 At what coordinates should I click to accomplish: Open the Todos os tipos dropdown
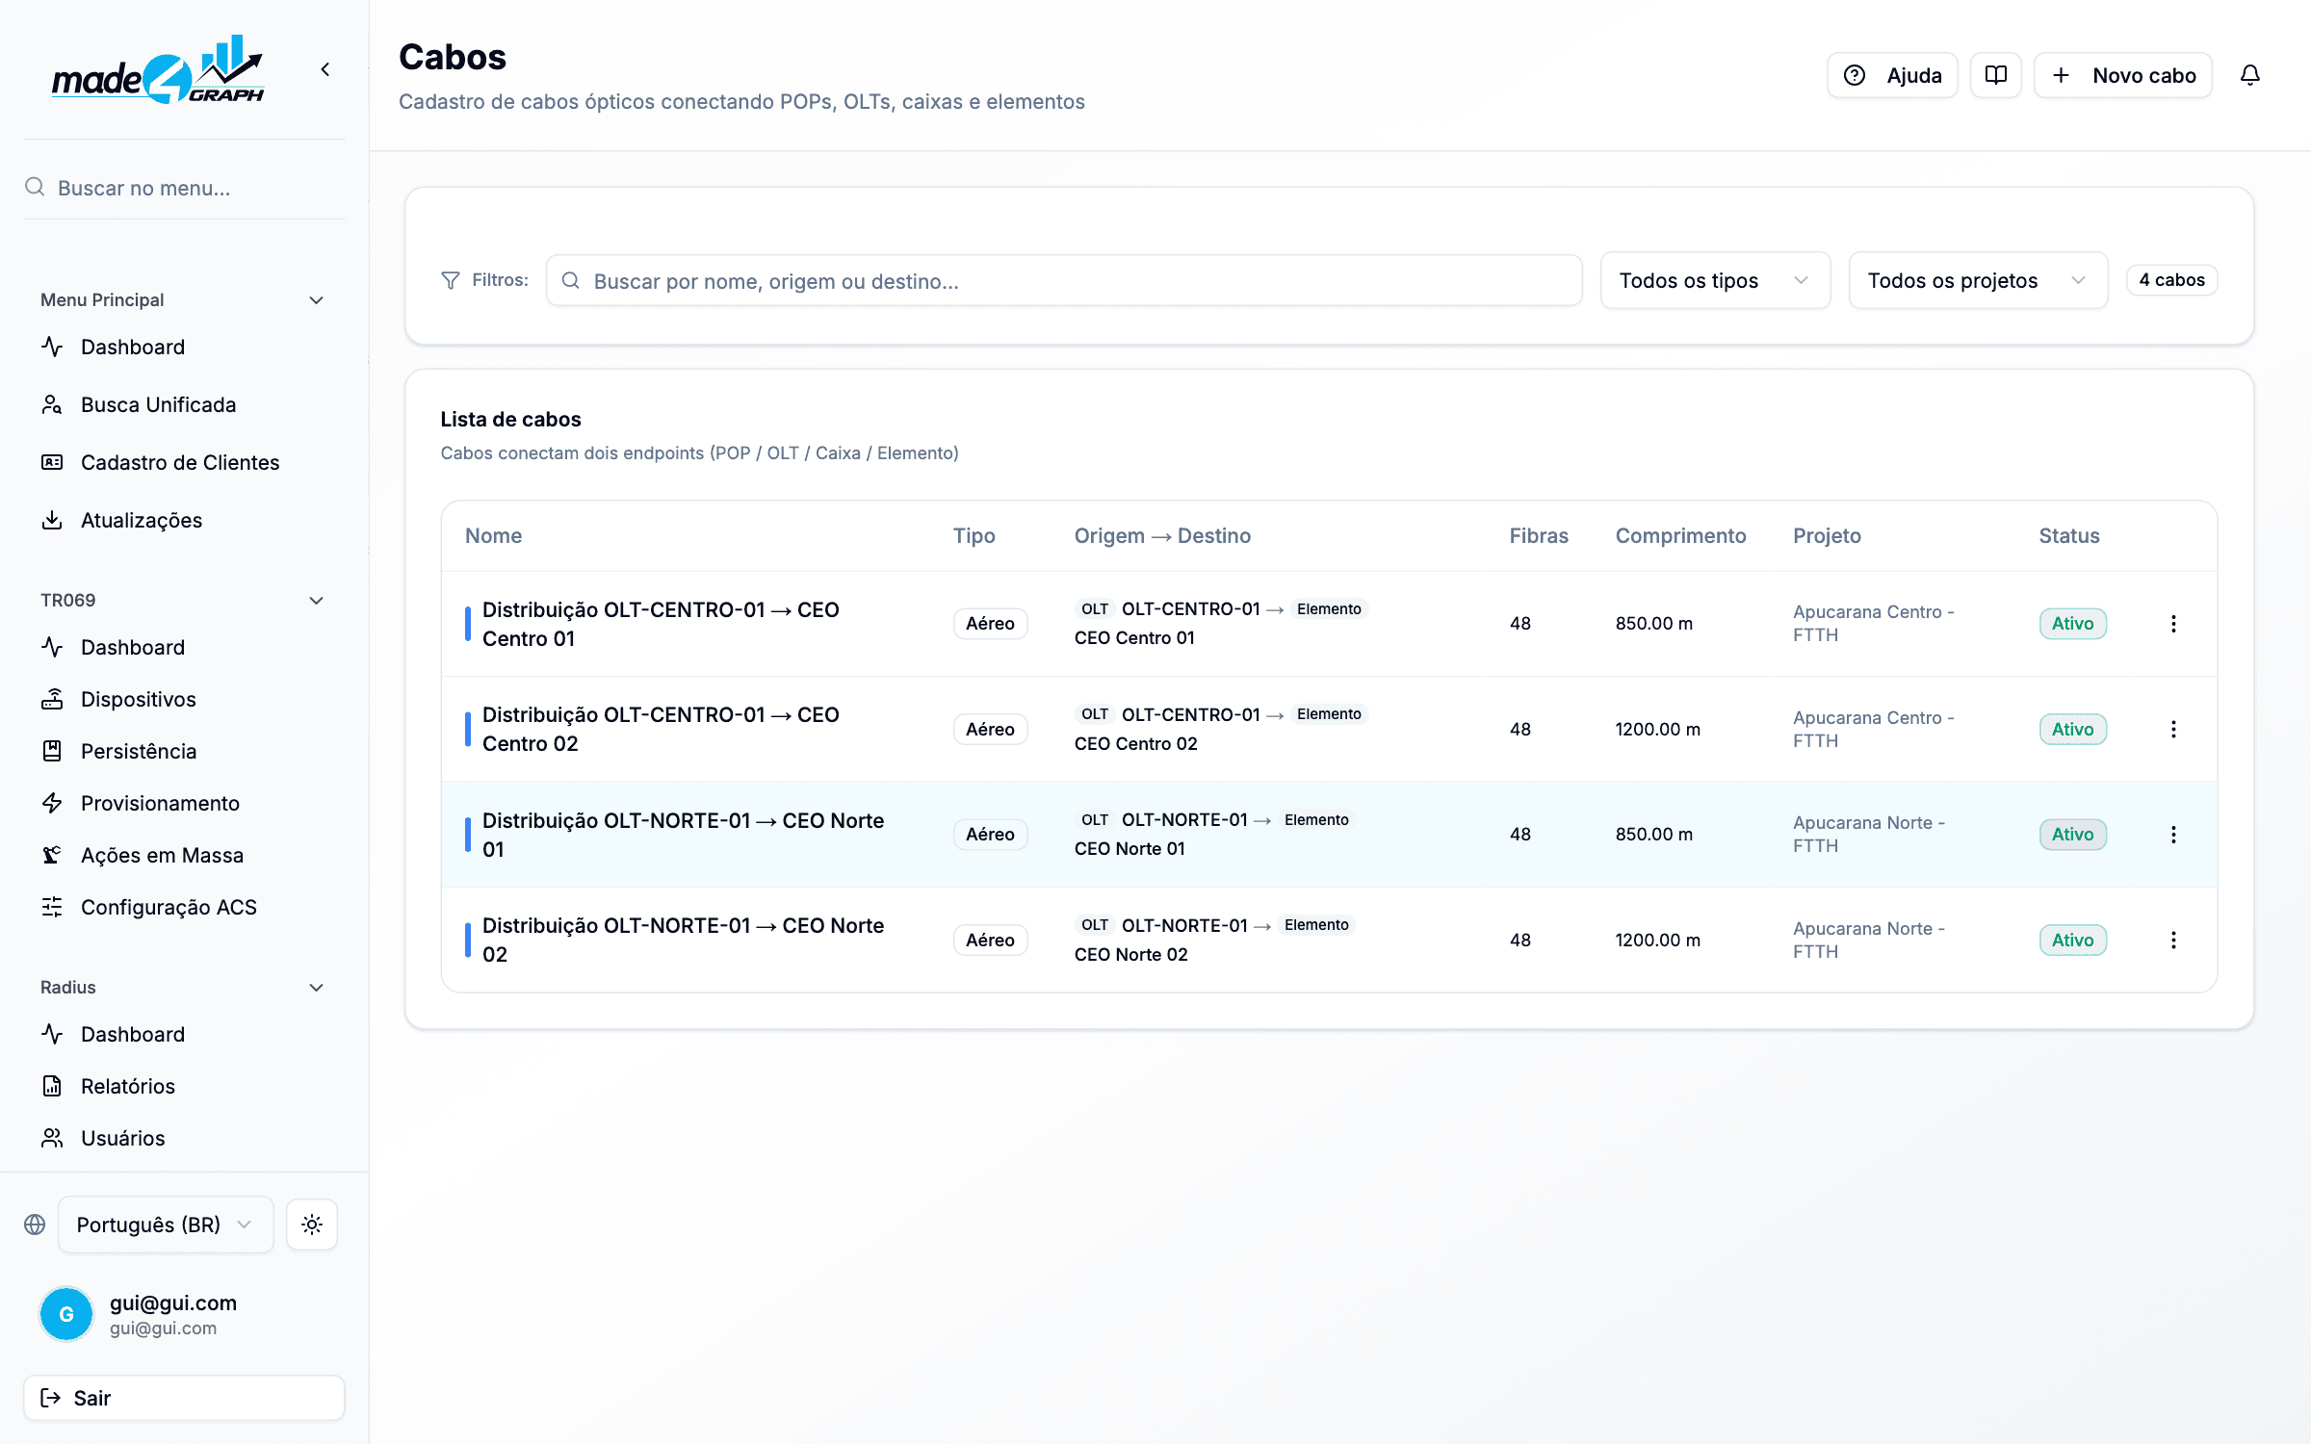(x=1715, y=280)
